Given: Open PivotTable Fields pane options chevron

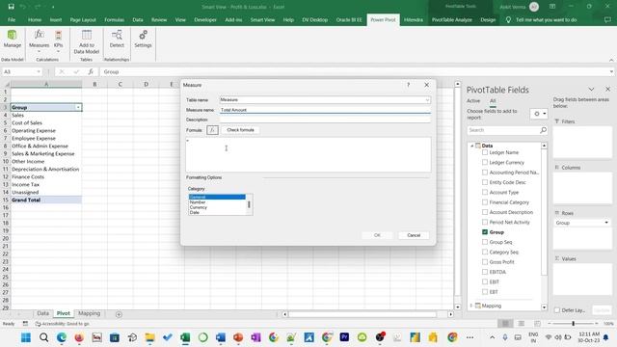Looking at the screenshot, I should pos(591,90).
